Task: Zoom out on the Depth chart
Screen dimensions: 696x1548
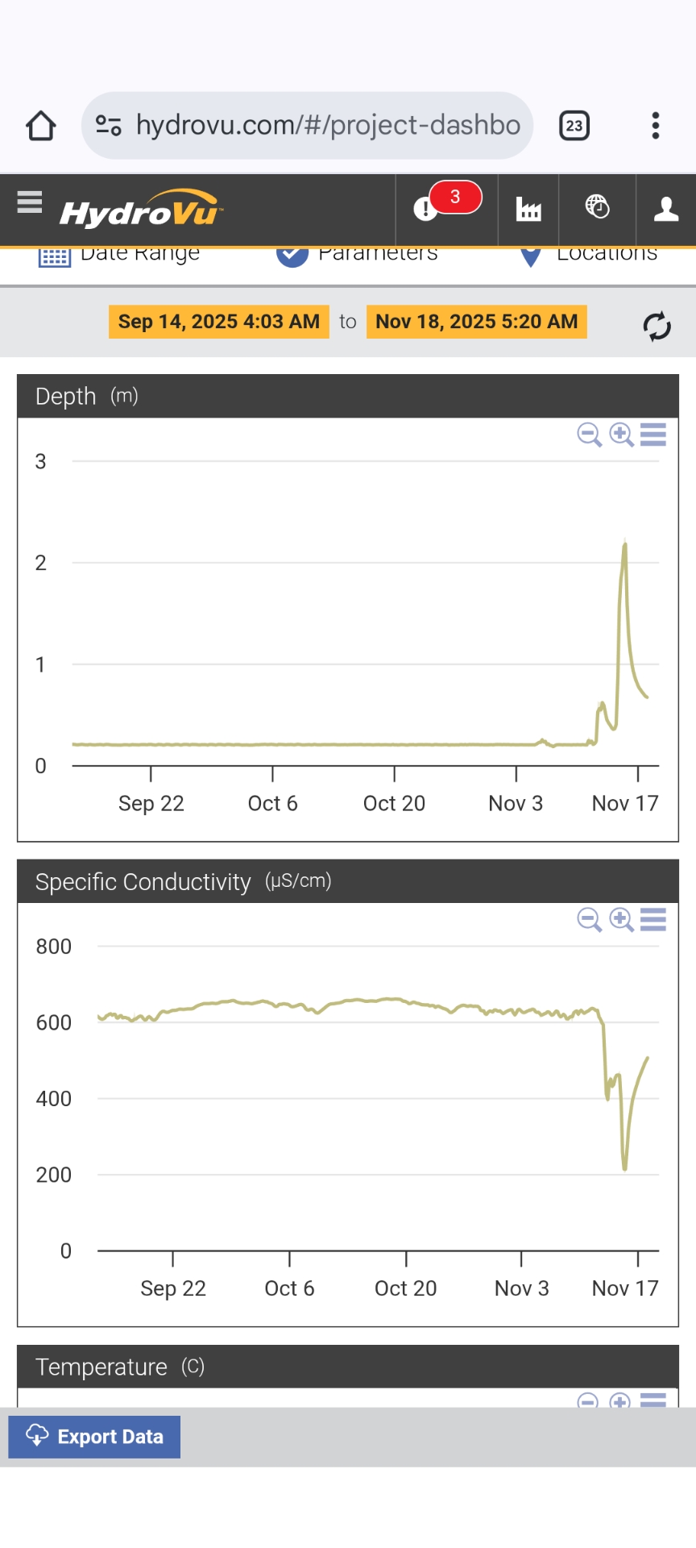Action: pyautogui.click(x=589, y=435)
